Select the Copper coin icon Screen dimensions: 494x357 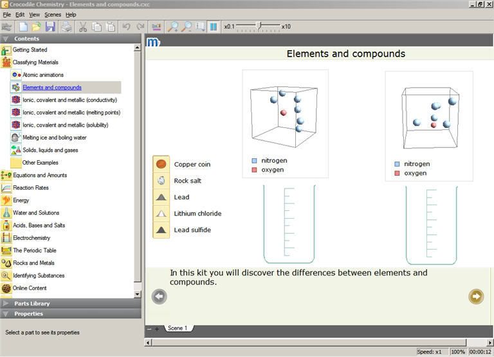click(161, 164)
